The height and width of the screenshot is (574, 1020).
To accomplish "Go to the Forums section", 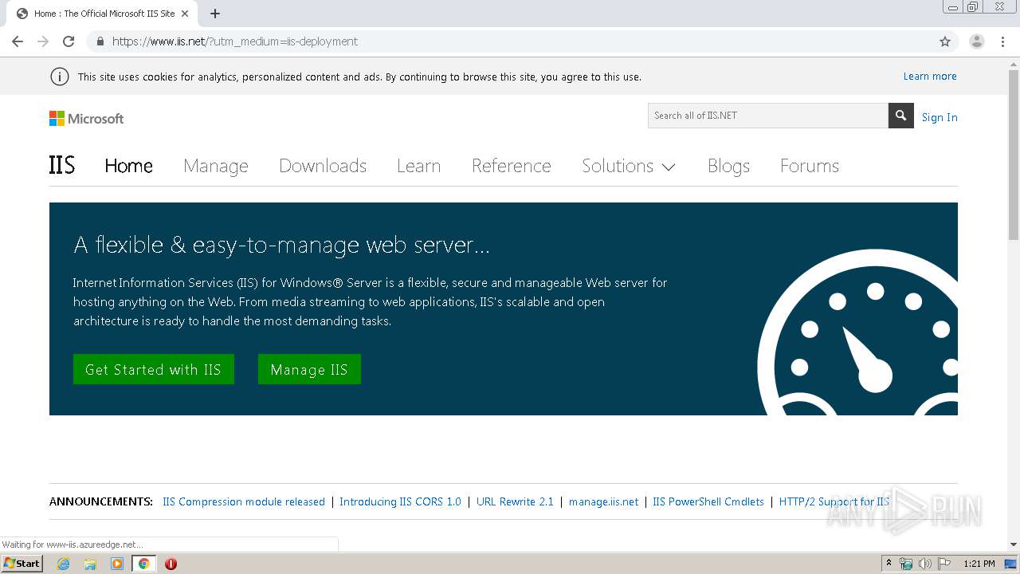I will click(x=810, y=166).
